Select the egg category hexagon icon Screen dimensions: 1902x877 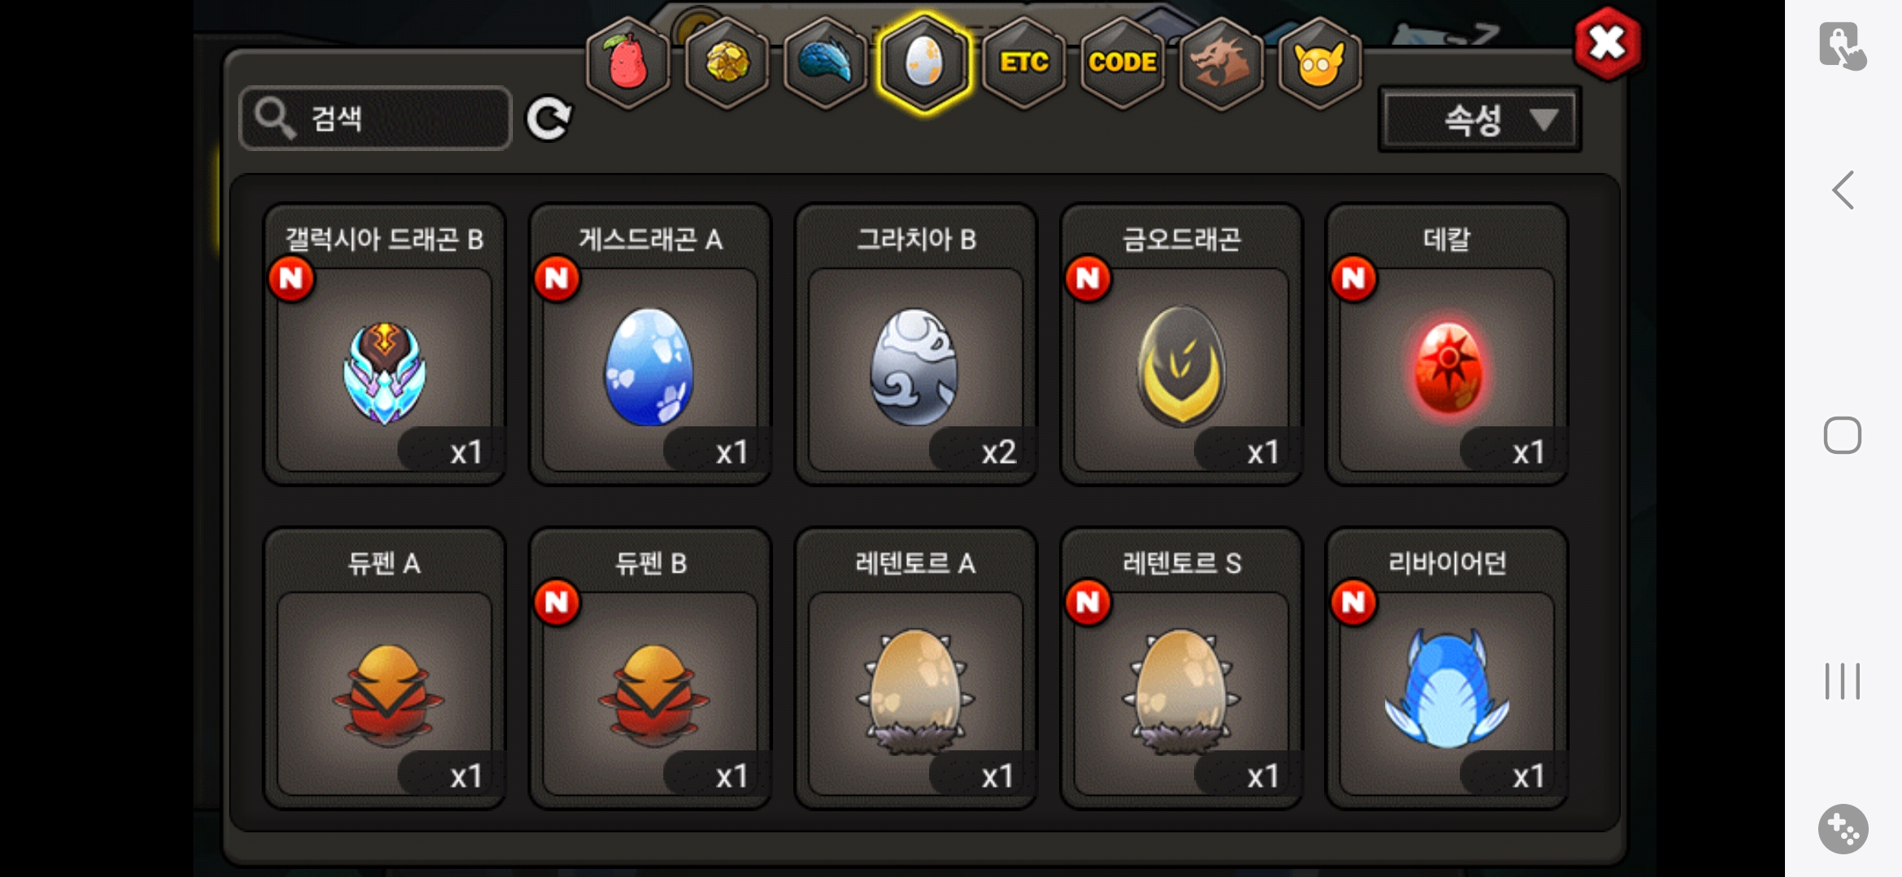click(x=924, y=63)
